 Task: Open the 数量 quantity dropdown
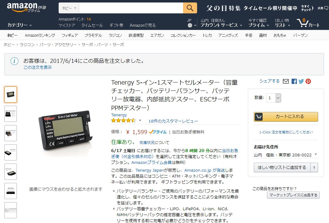[273, 98]
